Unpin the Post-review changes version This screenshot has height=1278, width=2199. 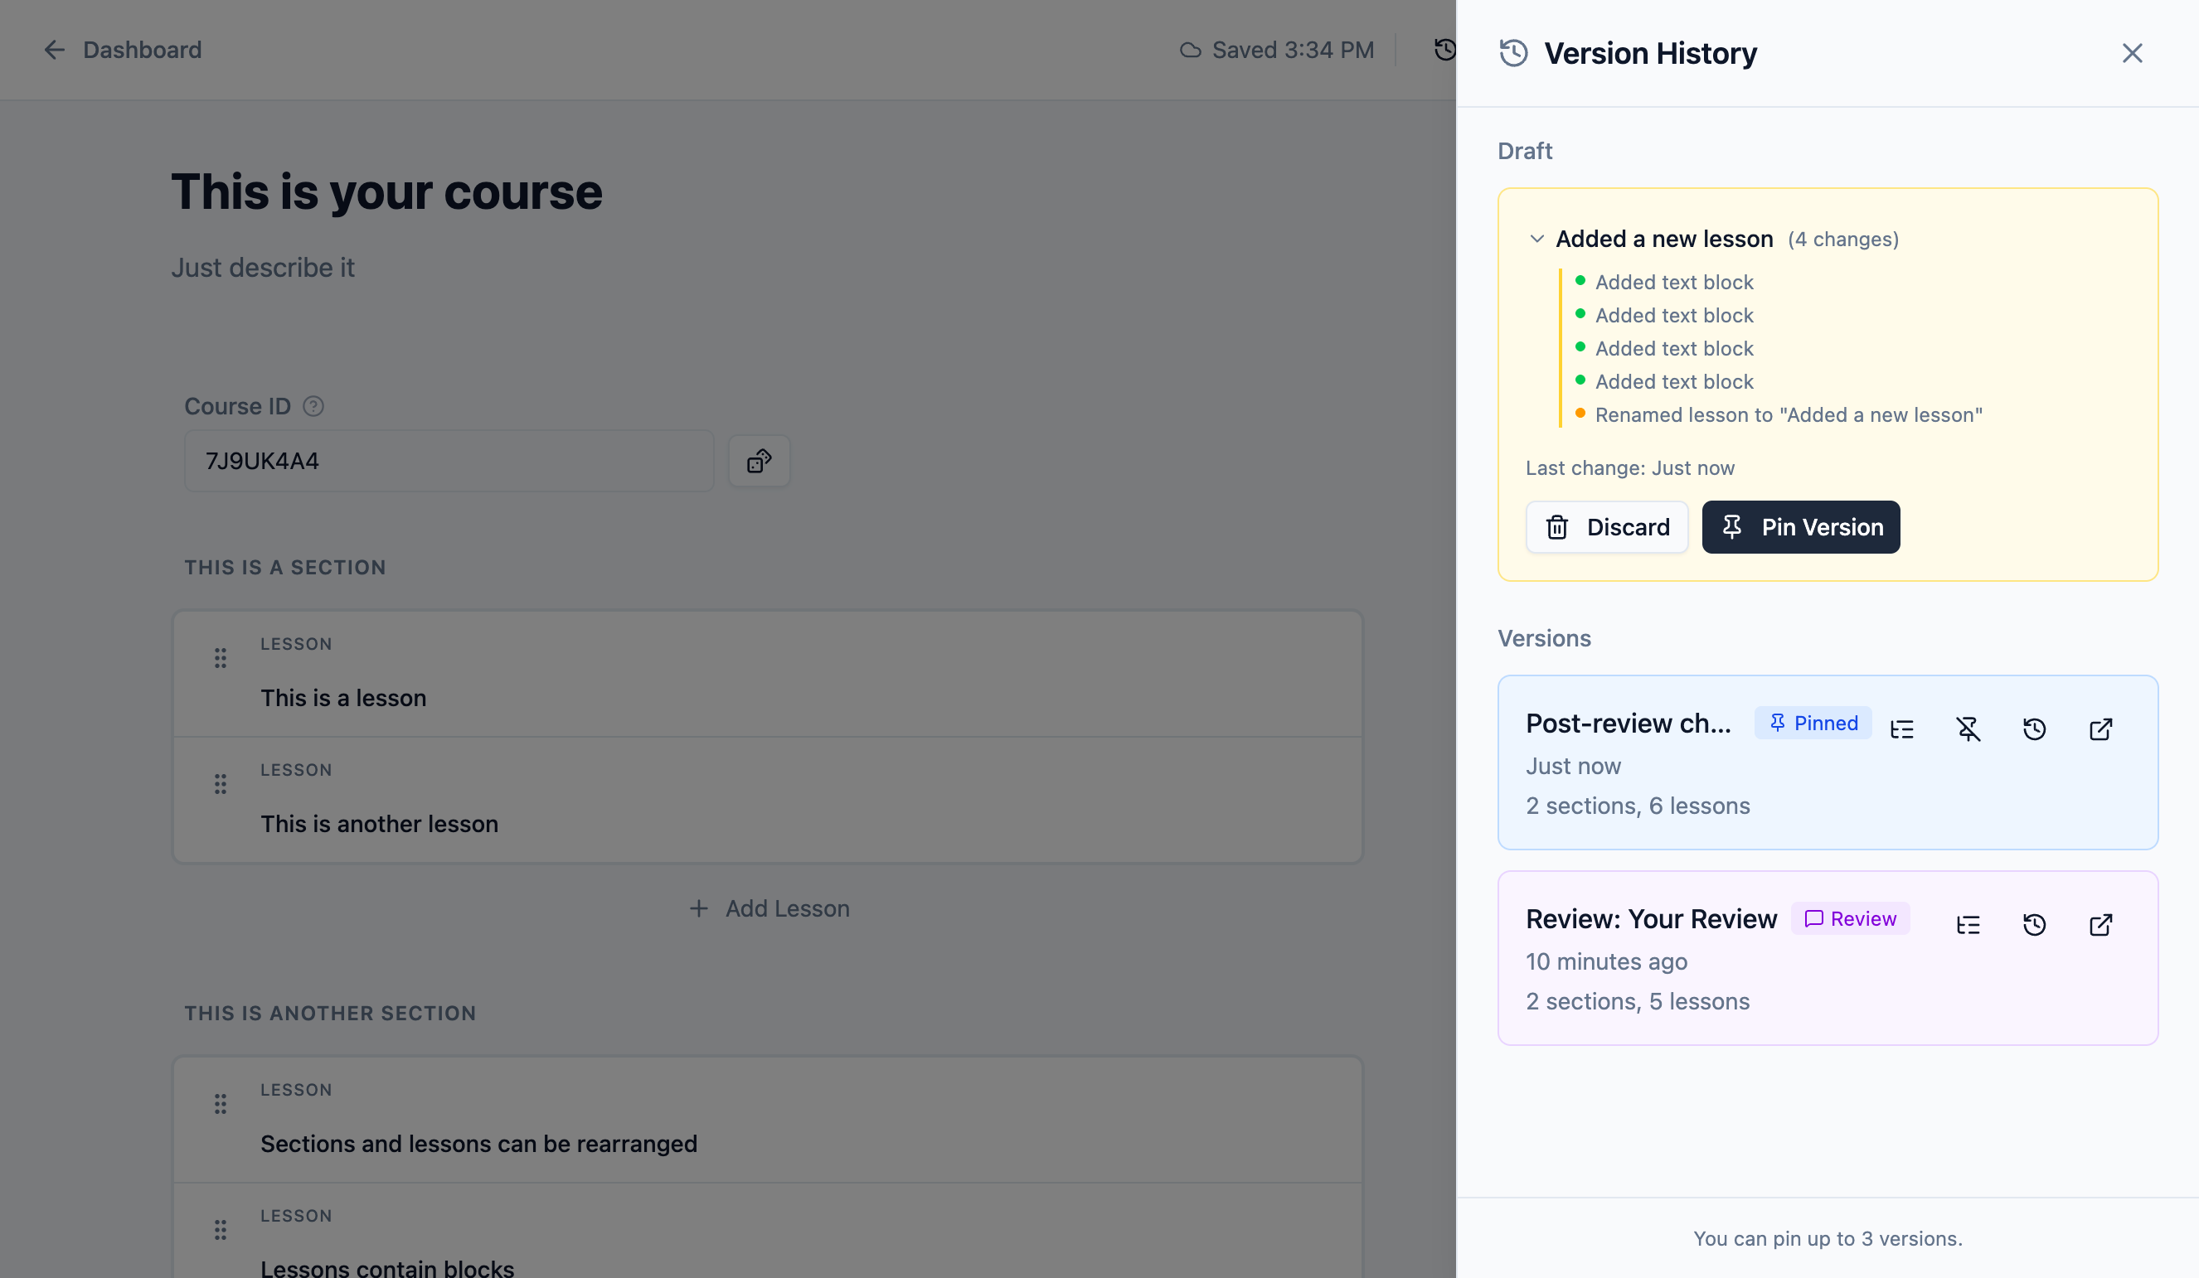tap(1969, 729)
